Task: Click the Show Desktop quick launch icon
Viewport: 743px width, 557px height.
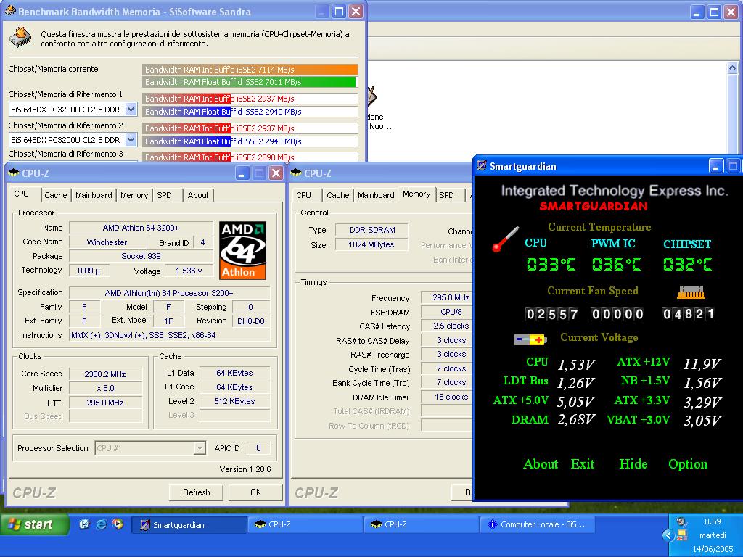Action: (x=85, y=524)
